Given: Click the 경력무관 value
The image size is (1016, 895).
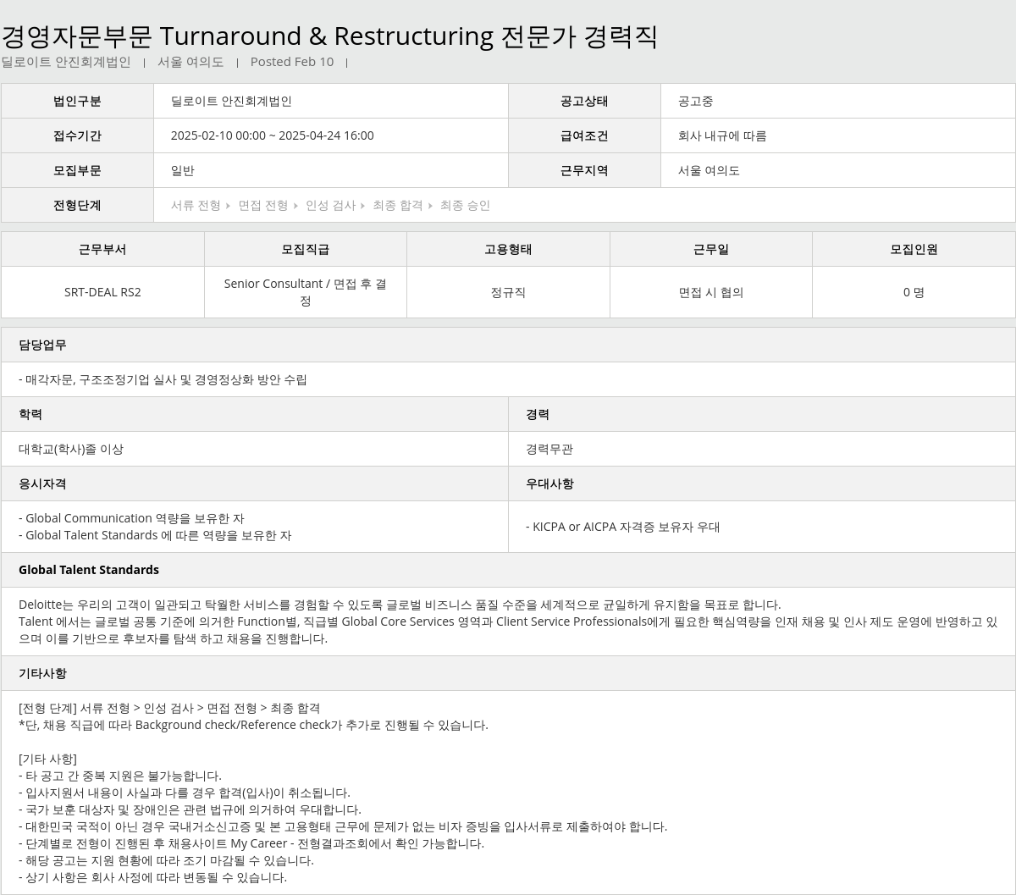Looking at the screenshot, I should click(x=549, y=449).
